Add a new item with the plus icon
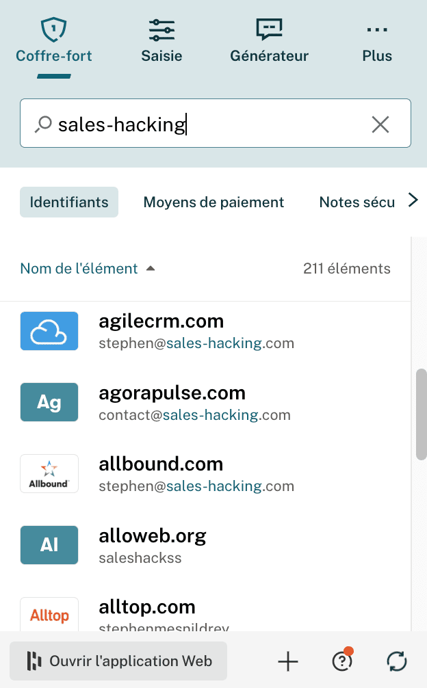The height and width of the screenshot is (688, 427). point(287,661)
